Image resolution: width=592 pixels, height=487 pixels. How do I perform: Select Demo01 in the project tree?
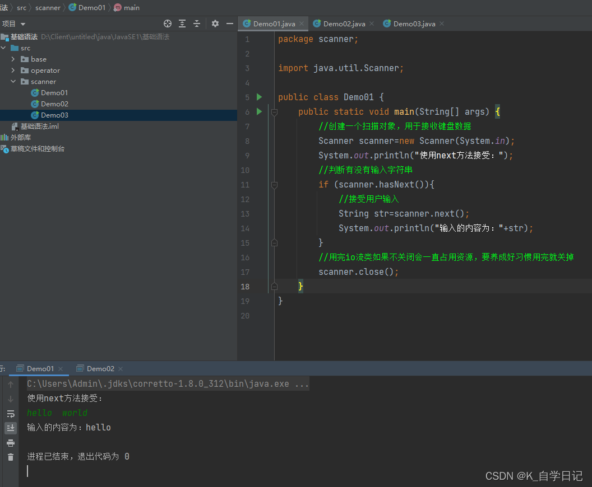tap(54, 93)
